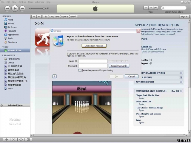Click the iBowl game screenshot
191x143 pixels.
81,108
